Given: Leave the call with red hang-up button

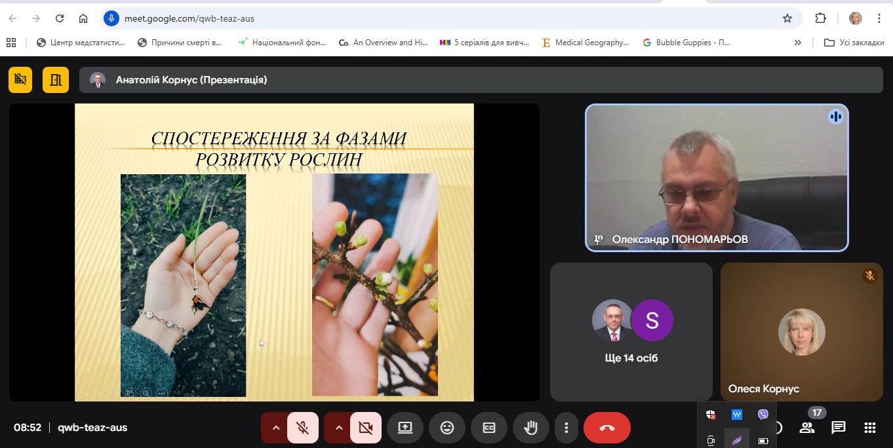Looking at the screenshot, I should tap(606, 428).
